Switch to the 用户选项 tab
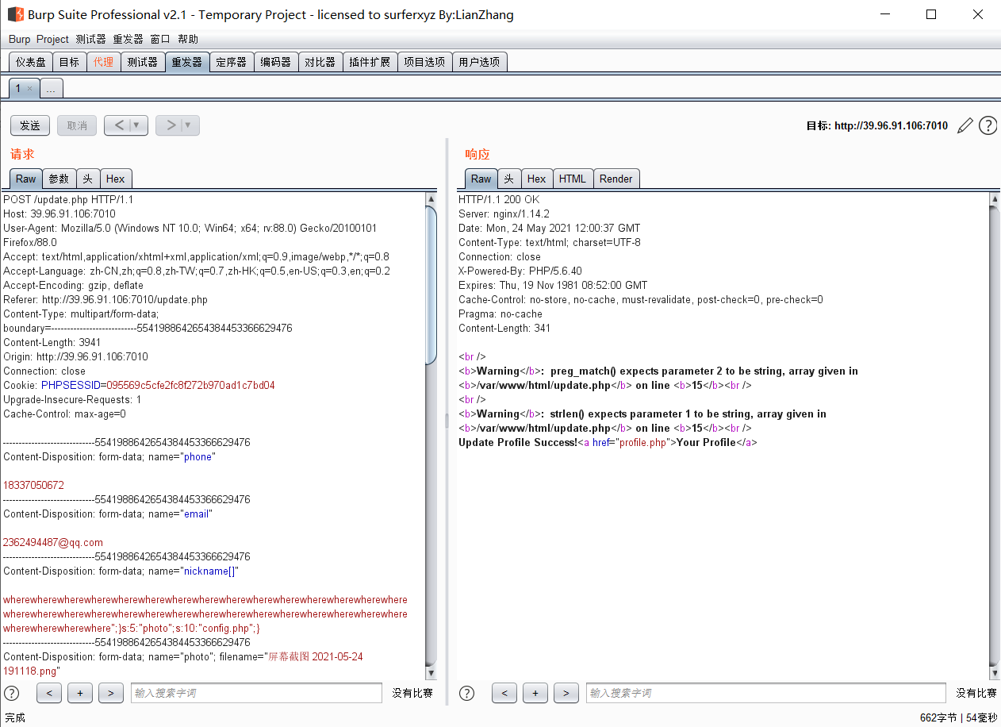This screenshot has height=727, width=1001. [479, 62]
